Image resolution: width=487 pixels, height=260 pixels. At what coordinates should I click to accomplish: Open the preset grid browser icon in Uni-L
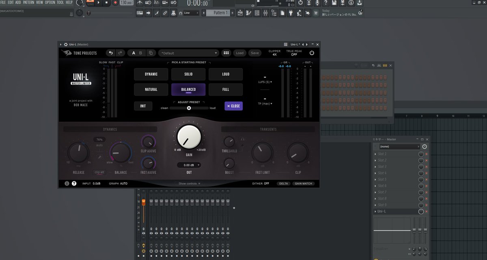click(226, 53)
